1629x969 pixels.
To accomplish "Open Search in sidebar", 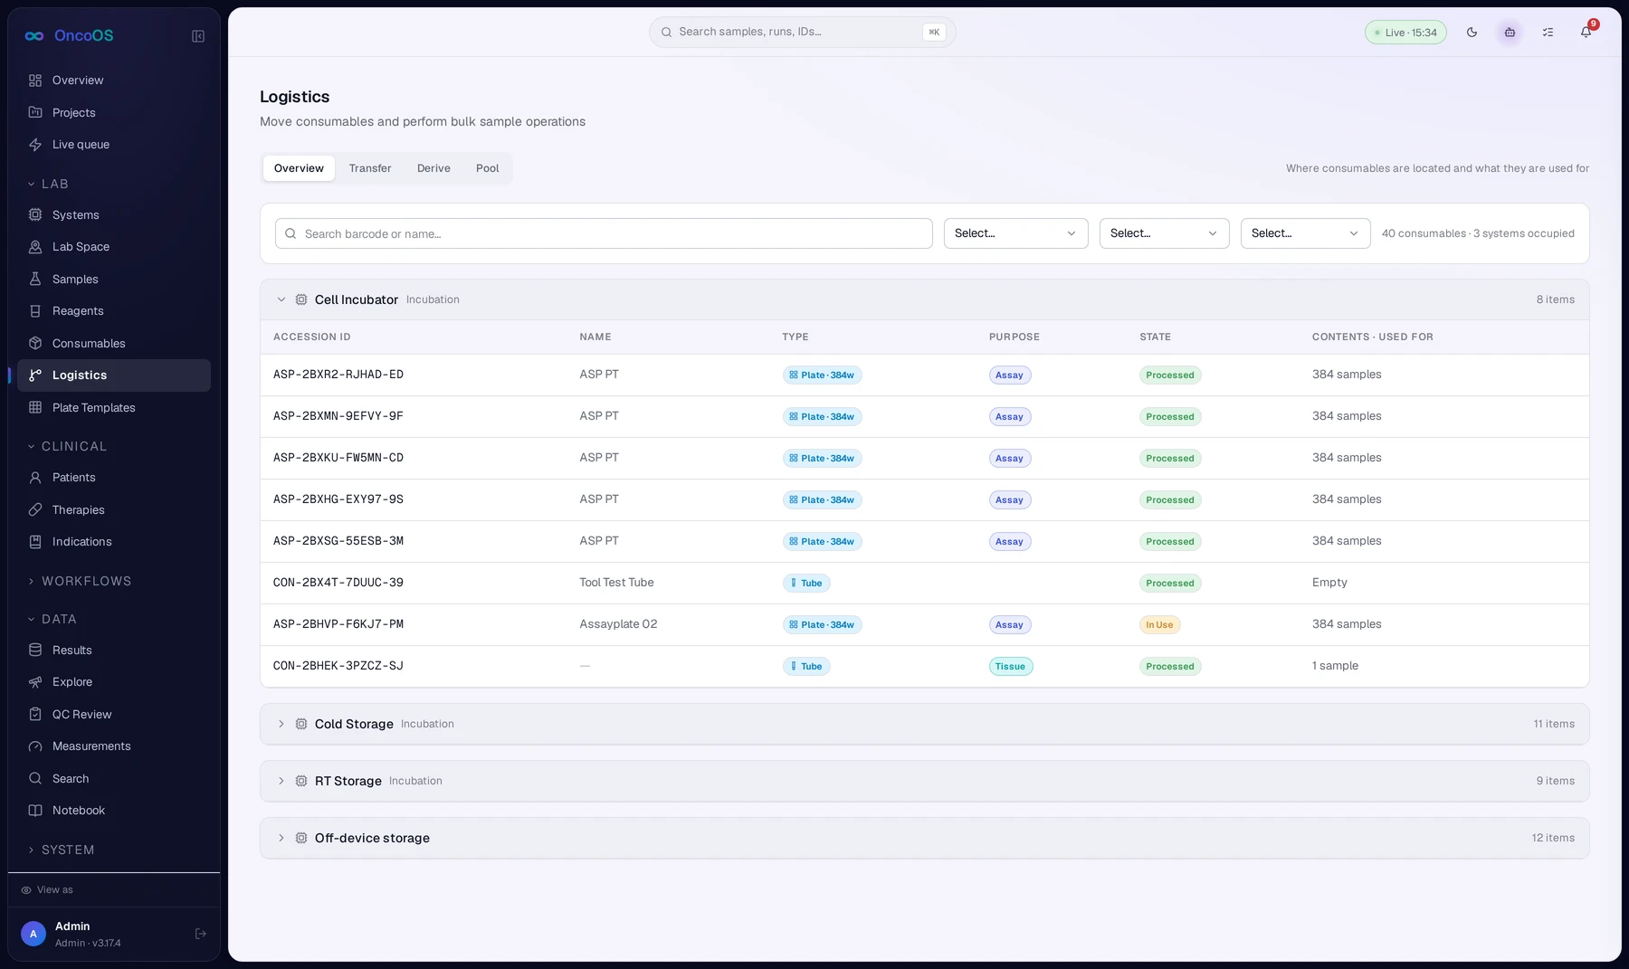I will coord(114,779).
